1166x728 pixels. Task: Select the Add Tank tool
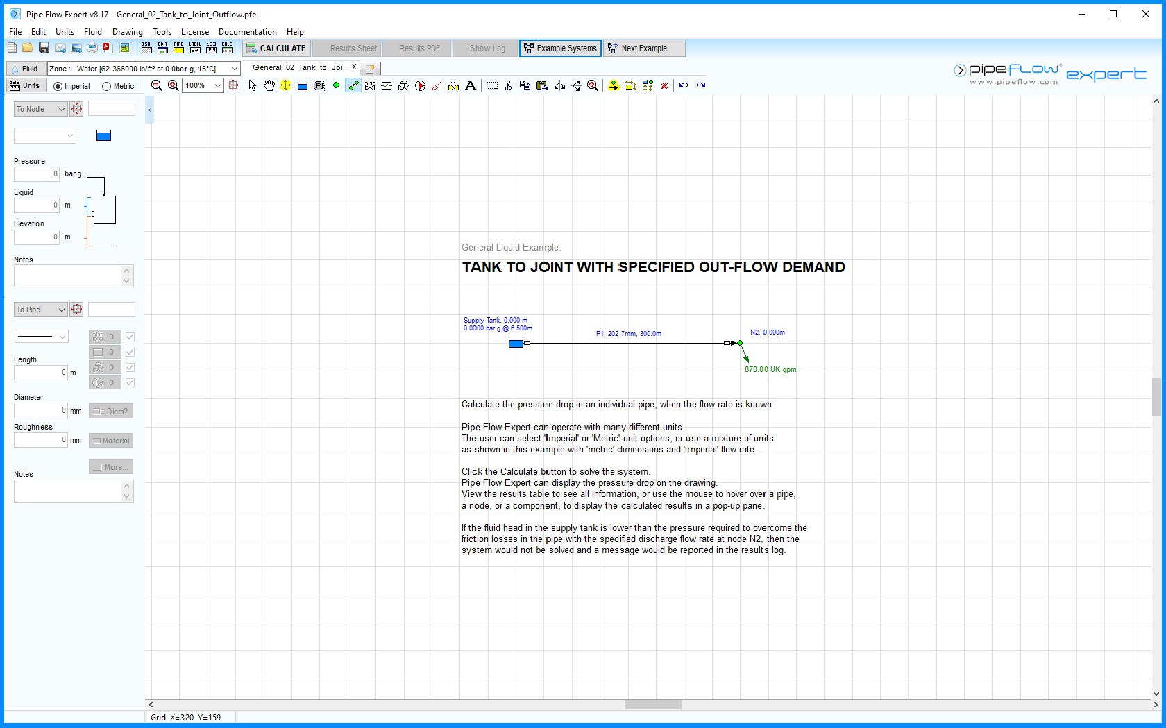point(303,85)
